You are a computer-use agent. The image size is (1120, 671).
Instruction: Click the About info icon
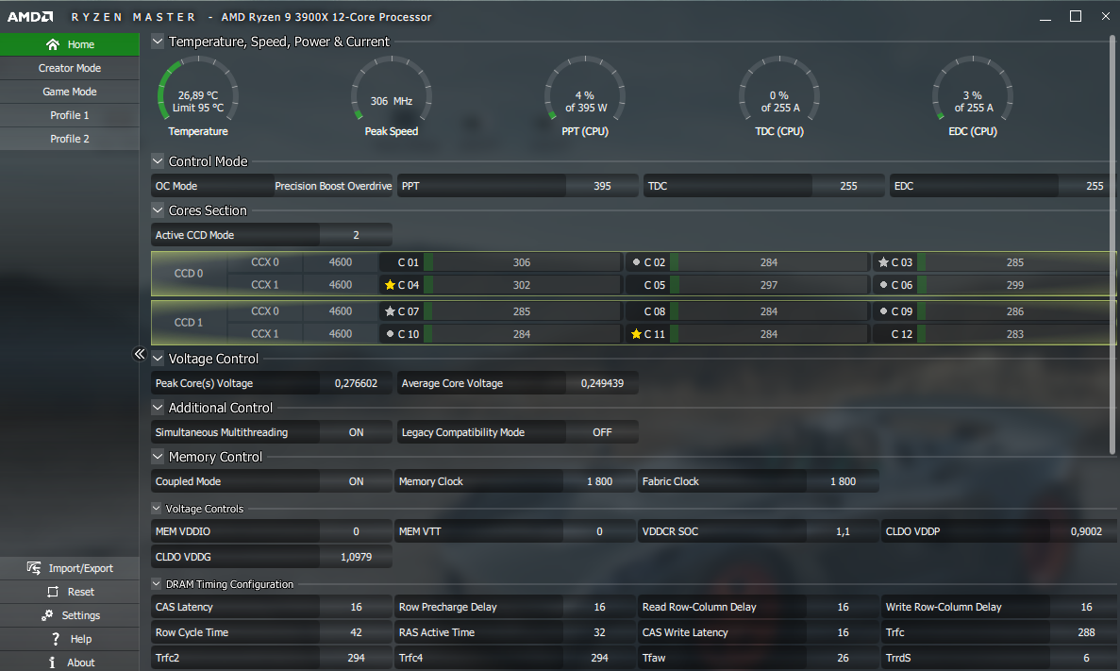[52, 663]
